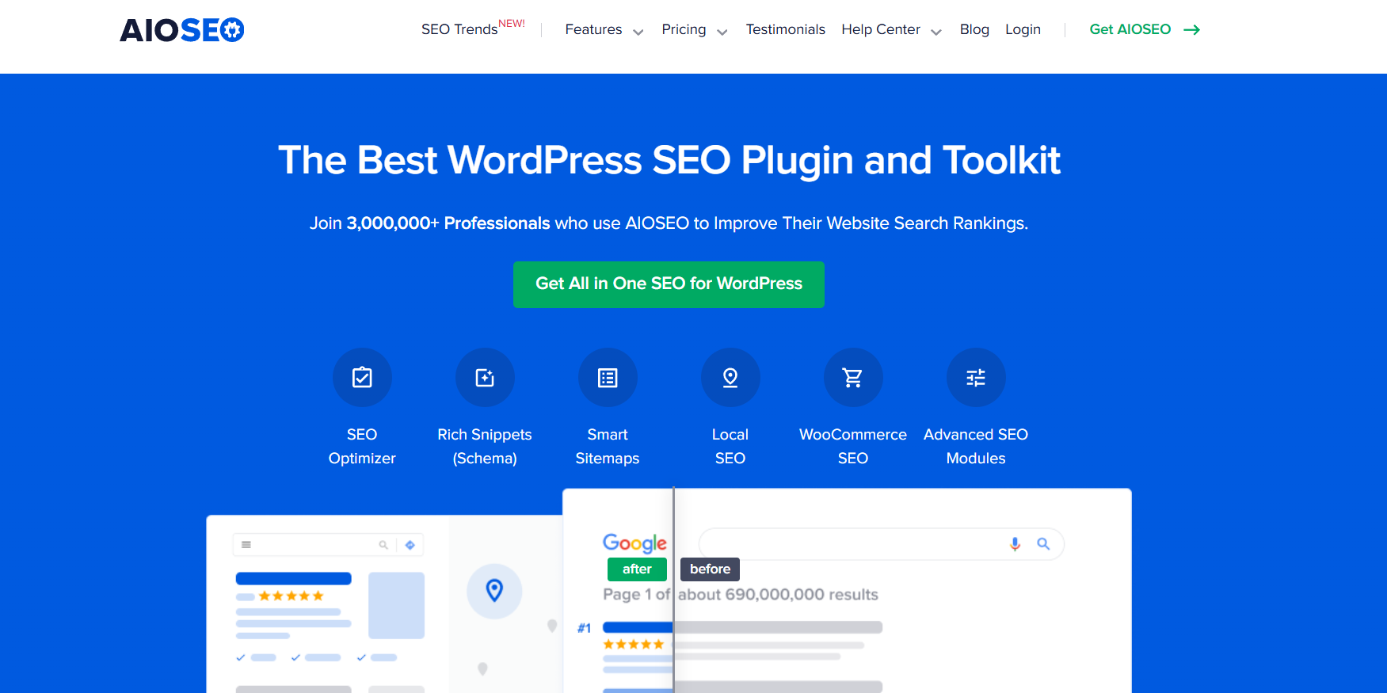Select the Smart Sitemaps list icon
1387x693 pixels.
tap(608, 378)
